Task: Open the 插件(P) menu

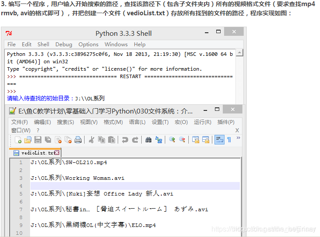Action: tap(226, 122)
